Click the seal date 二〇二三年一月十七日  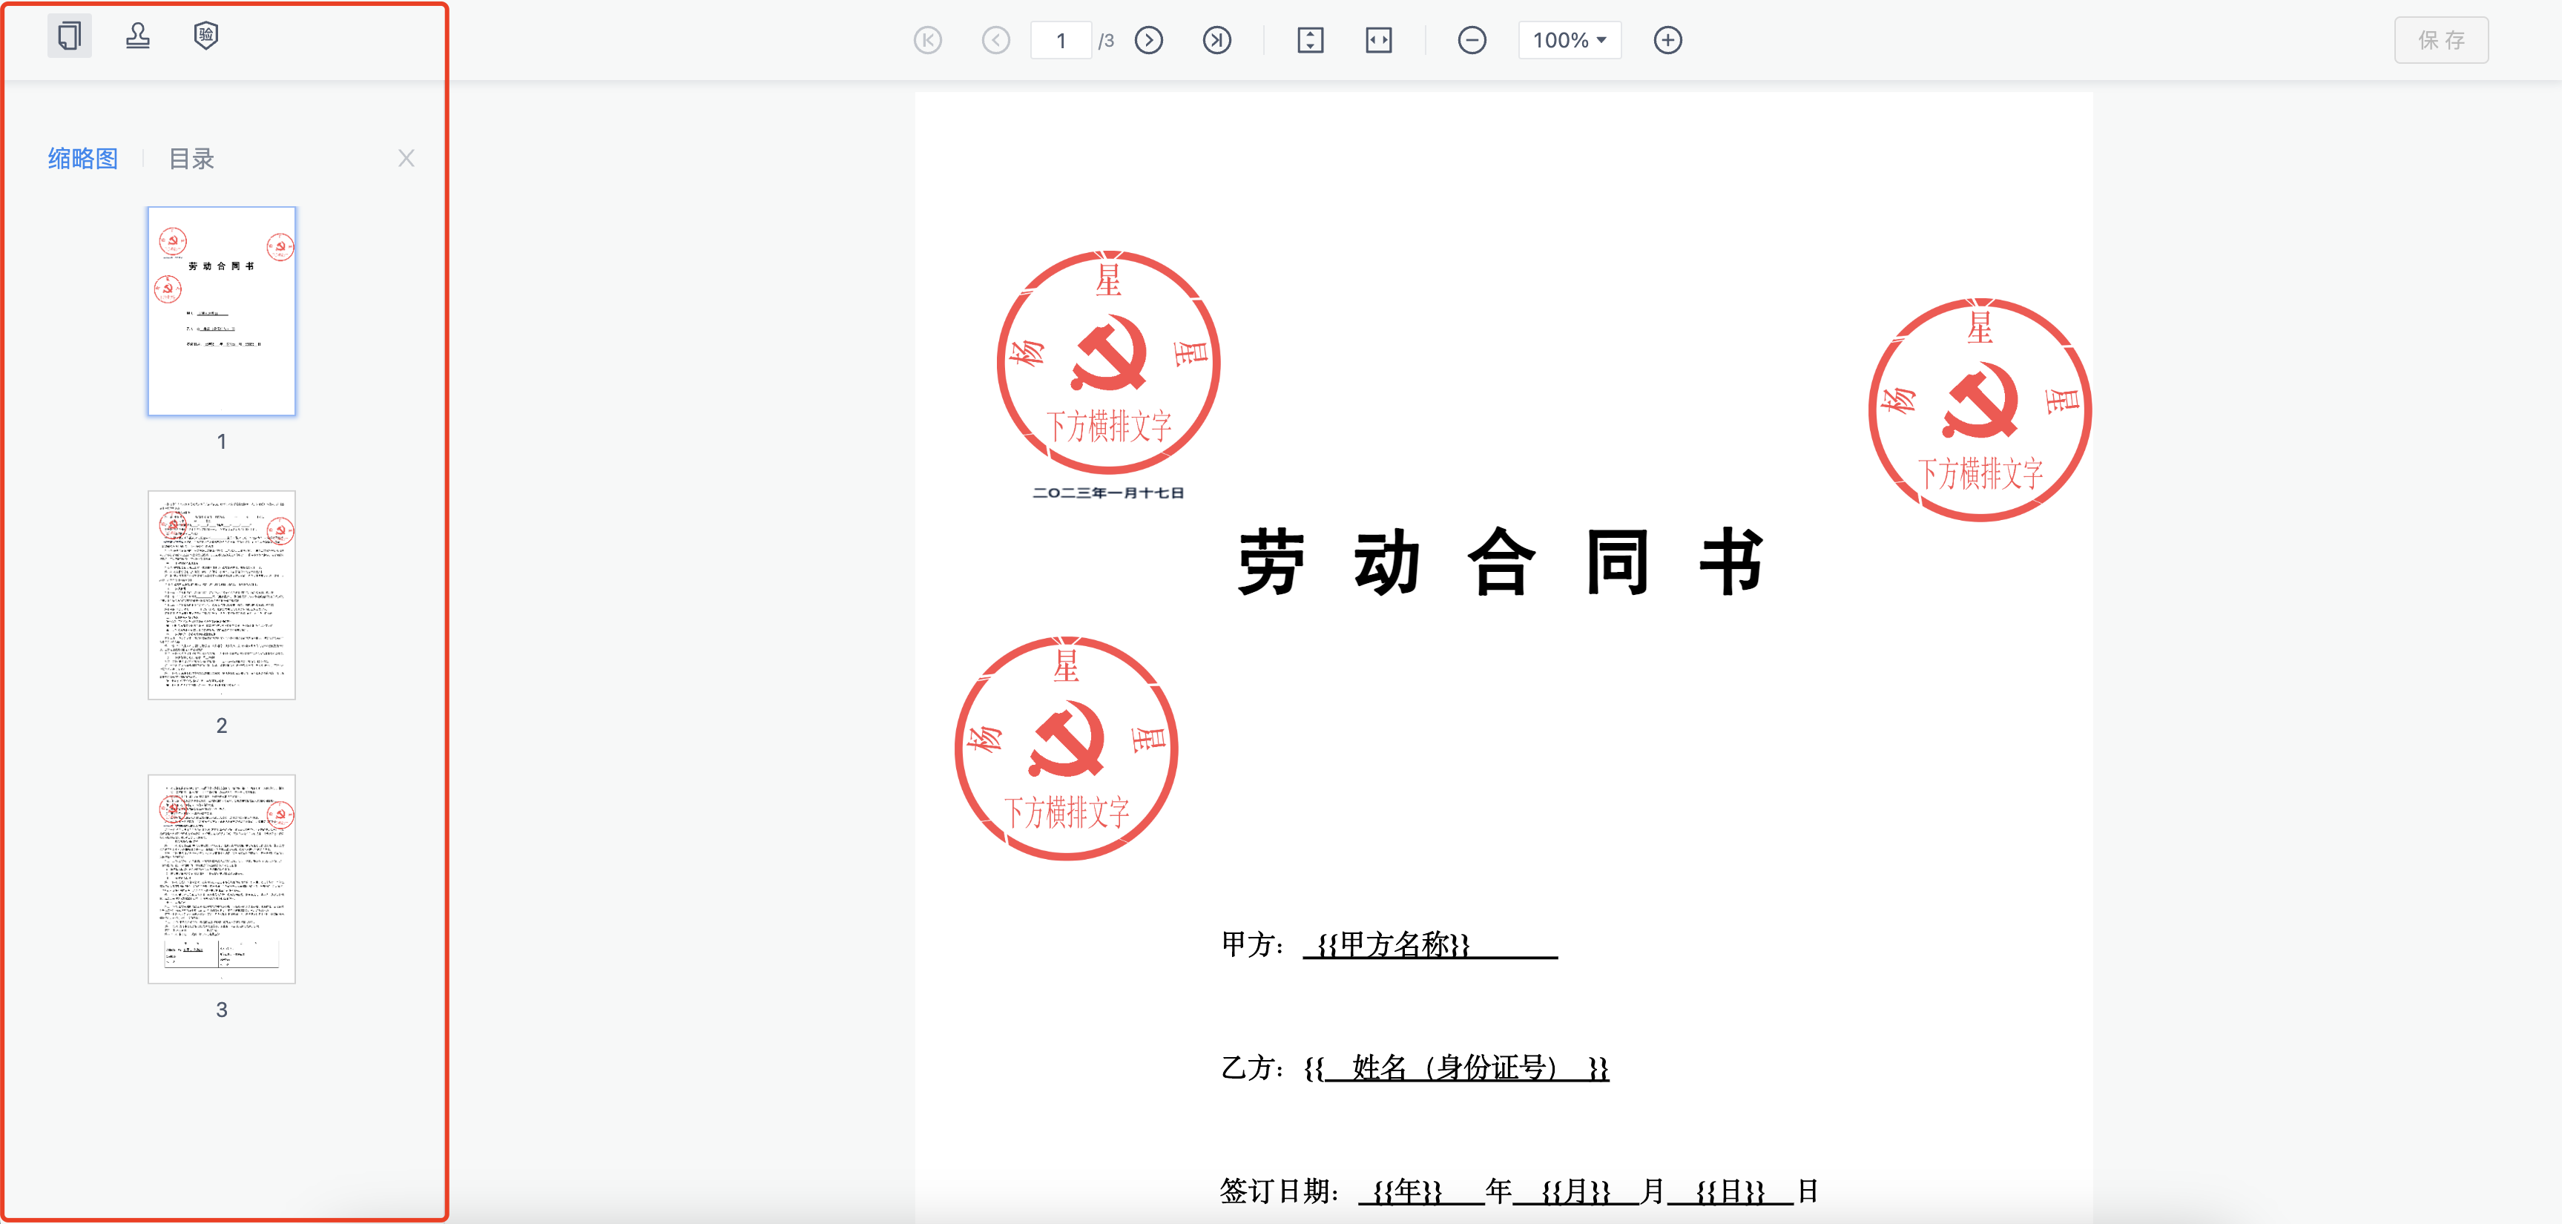(x=1108, y=493)
